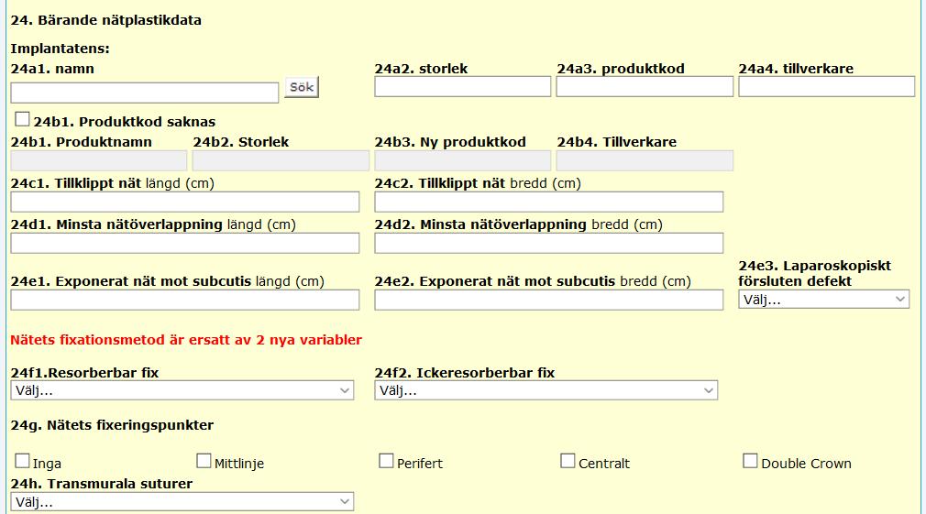The height and width of the screenshot is (514, 926).
Task: Click the disabled 24b2. Storlek field
Action: pos(281,160)
